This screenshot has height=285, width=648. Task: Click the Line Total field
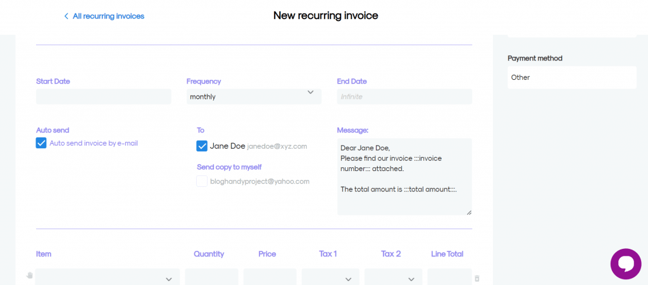pyautogui.click(x=450, y=277)
